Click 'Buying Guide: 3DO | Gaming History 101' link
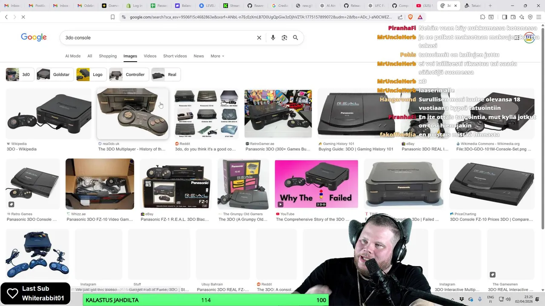The image size is (545, 306). [356, 149]
